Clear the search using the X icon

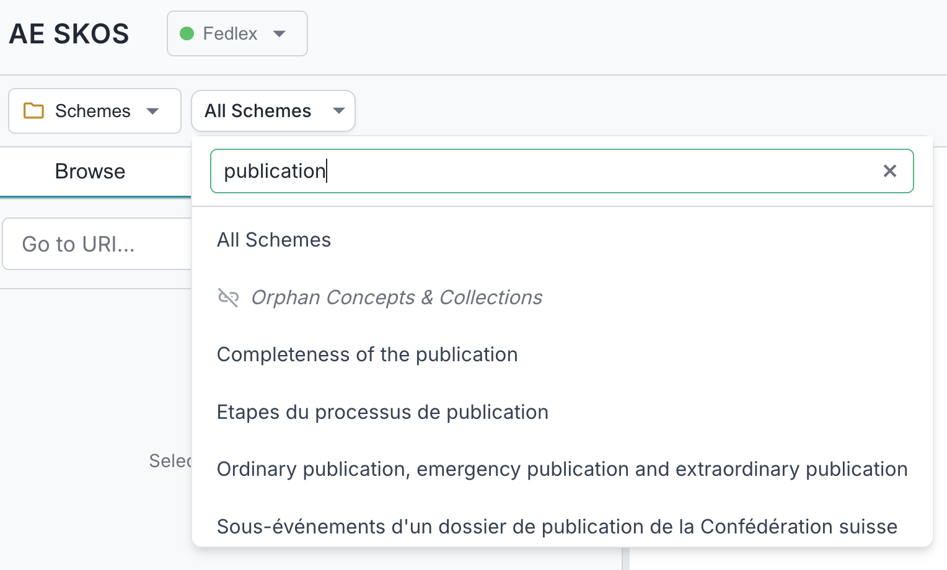[891, 171]
